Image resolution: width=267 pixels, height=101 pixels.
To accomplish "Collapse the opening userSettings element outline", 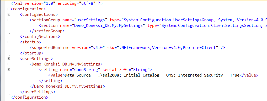I will click(9, 59).
